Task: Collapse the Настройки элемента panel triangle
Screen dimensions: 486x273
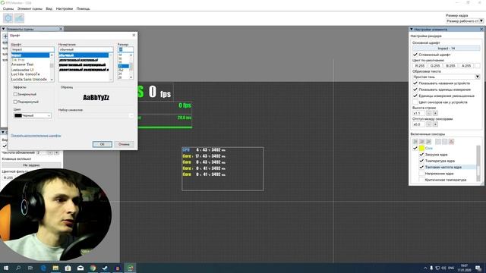Action: (412, 29)
